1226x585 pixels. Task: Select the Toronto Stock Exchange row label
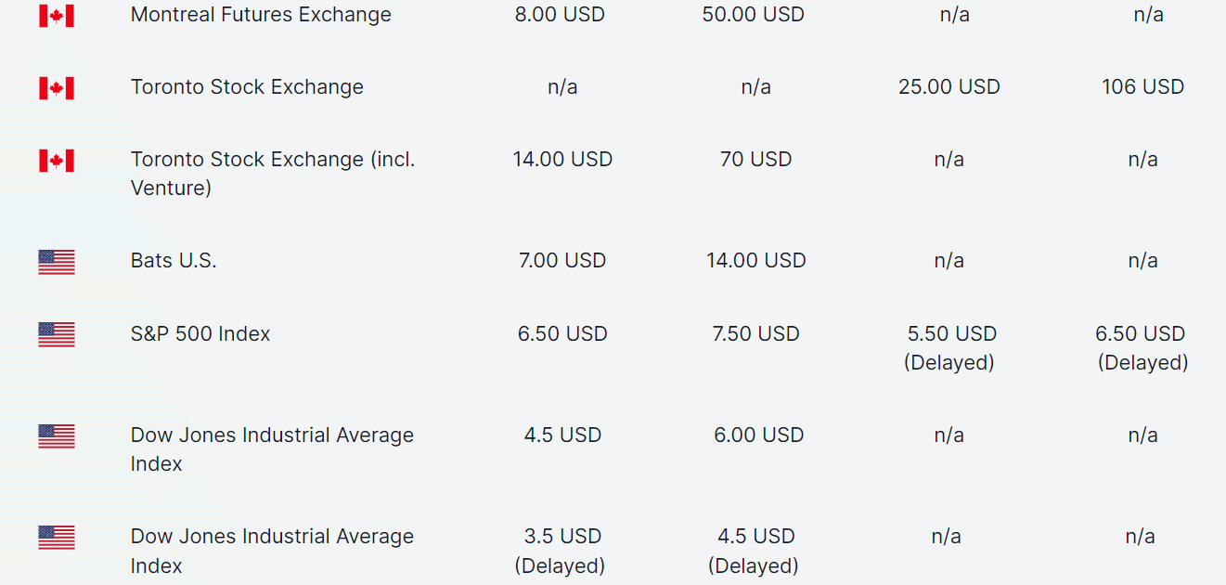coord(247,87)
